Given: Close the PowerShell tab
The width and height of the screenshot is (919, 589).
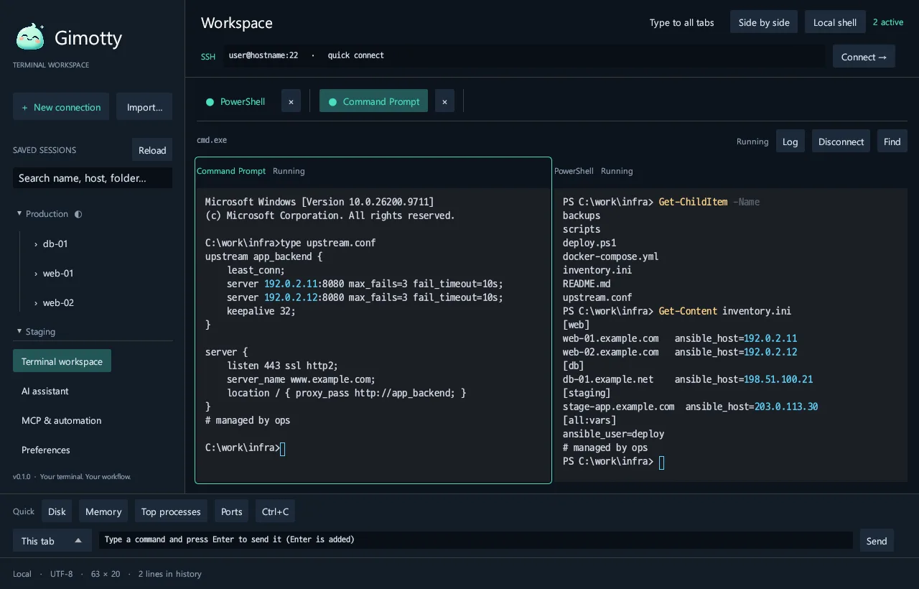Looking at the screenshot, I should (x=291, y=101).
